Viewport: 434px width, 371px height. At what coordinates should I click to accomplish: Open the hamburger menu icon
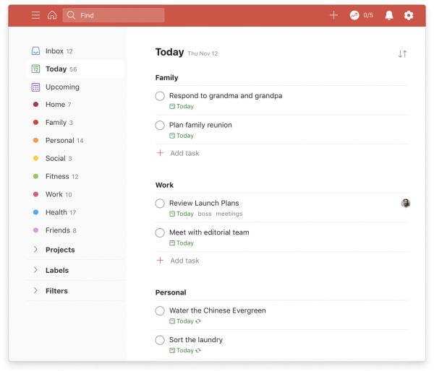pyautogui.click(x=35, y=15)
